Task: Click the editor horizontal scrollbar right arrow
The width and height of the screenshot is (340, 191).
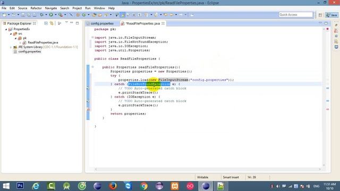Action: pyautogui.click(x=320, y=169)
